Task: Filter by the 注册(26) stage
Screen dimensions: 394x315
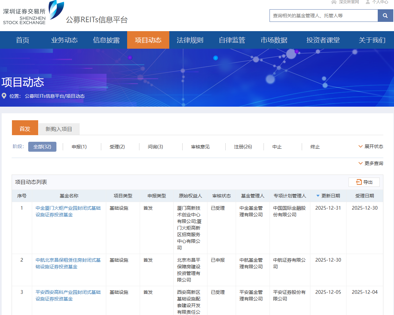Action: (243, 147)
